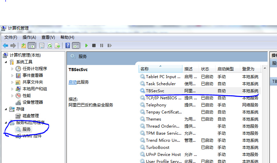Viewport: 277px width, 163px height.
Task: Click the Back arrow toolbar icon
Action: (5, 45)
